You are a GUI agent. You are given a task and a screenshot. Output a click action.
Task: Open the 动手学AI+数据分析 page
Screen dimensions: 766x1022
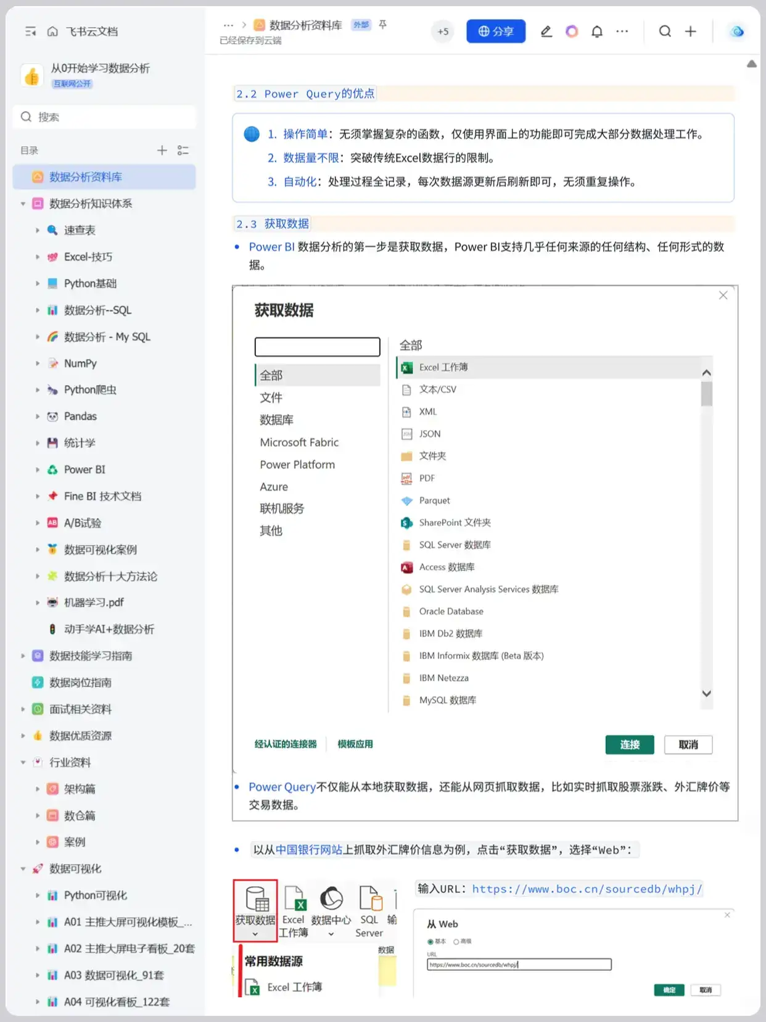click(x=109, y=629)
